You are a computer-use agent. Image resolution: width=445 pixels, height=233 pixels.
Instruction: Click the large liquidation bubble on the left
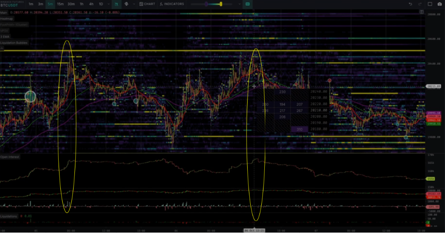click(30, 96)
